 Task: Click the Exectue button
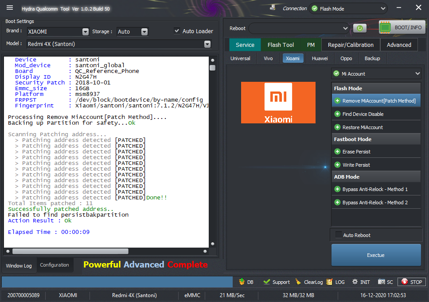[376, 255]
